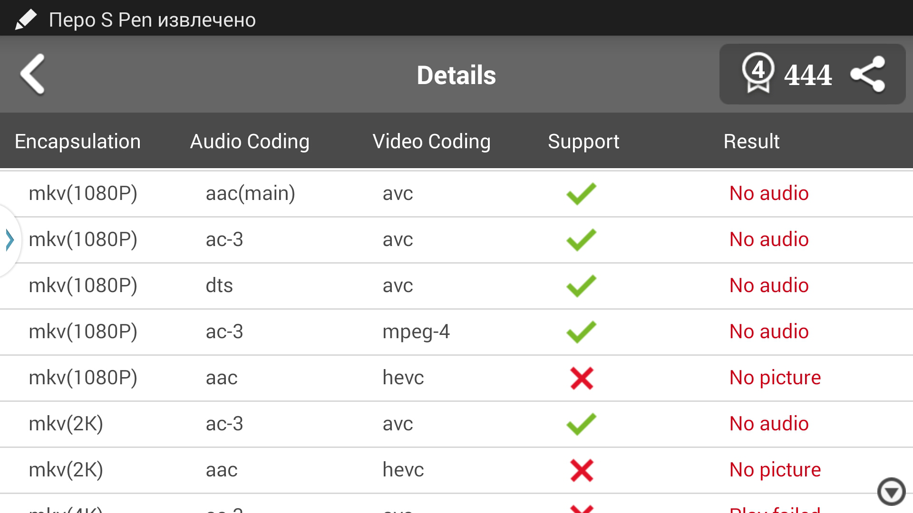Tap the rank medal badge icon

[x=758, y=73]
